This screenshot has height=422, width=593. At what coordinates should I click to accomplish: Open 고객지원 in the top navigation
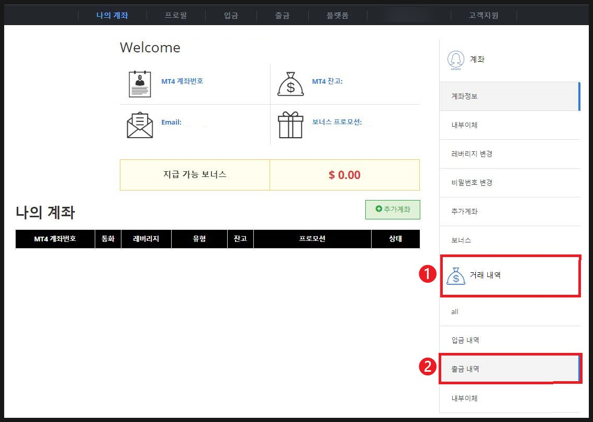click(x=484, y=16)
